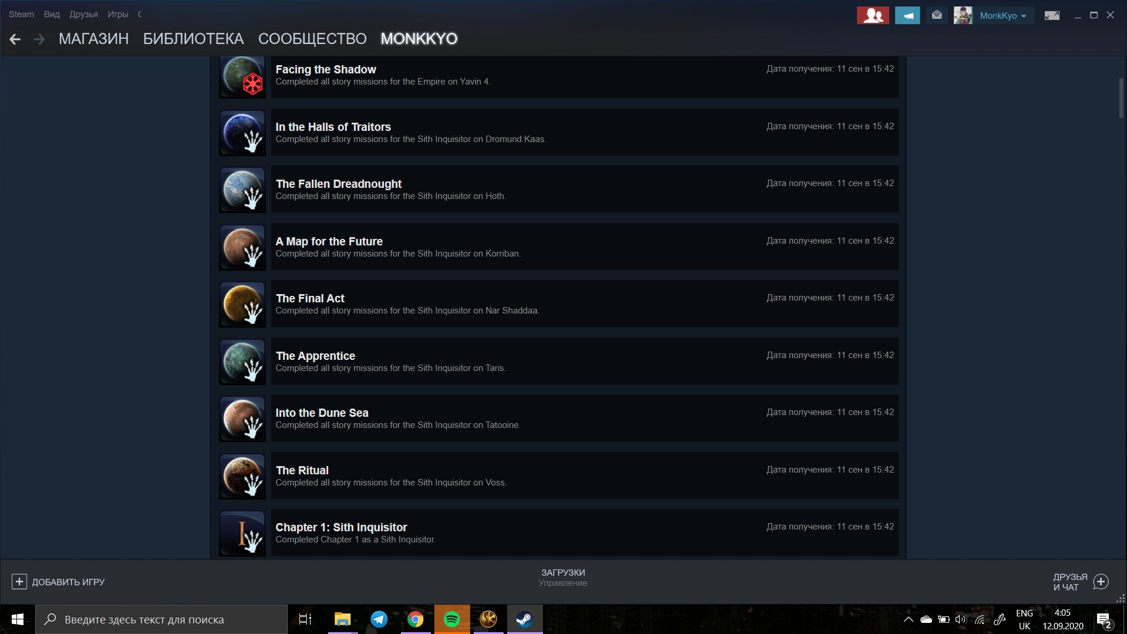Image resolution: width=1127 pixels, height=634 pixels.
Task: Click The Fallen Dreadnought achievement icon
Action: click(x=242, y=190)
